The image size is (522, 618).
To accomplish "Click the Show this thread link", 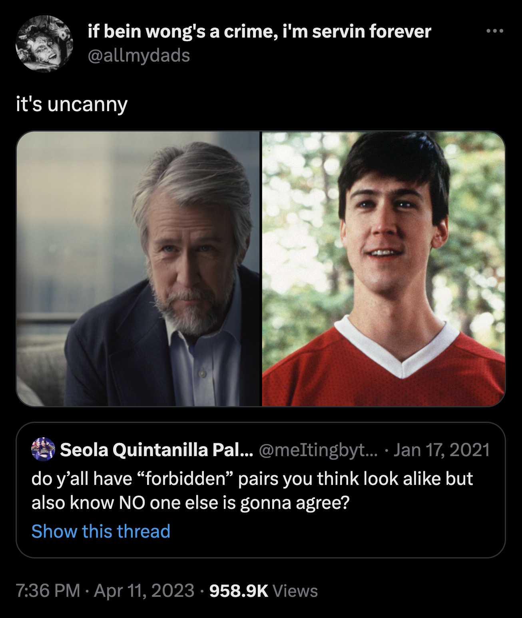I will [x=101, y=531].
